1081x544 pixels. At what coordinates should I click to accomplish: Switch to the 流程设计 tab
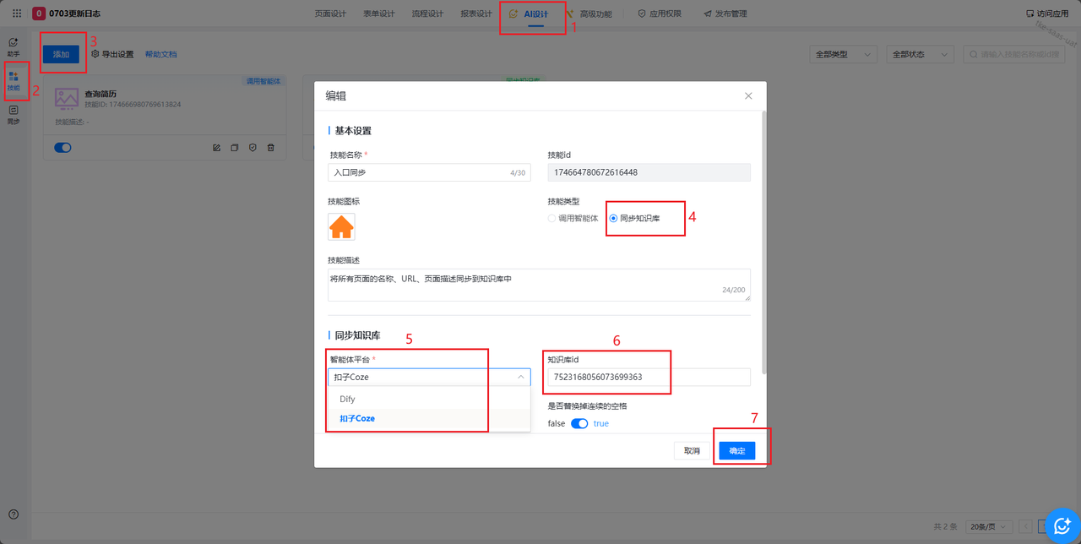[427, 14]
